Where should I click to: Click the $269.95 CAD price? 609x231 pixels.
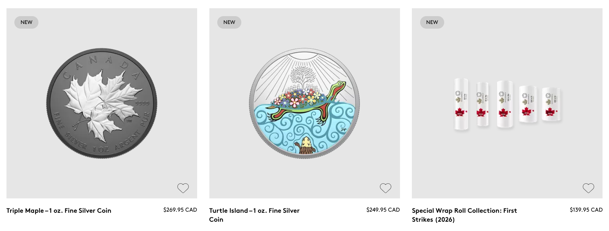180,210
